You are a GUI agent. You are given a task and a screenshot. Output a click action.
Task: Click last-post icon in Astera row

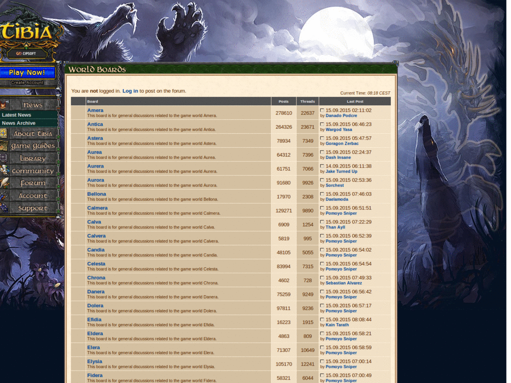[x=322, y=139]
